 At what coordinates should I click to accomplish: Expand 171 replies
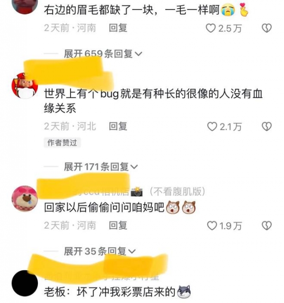click(101, 167)
